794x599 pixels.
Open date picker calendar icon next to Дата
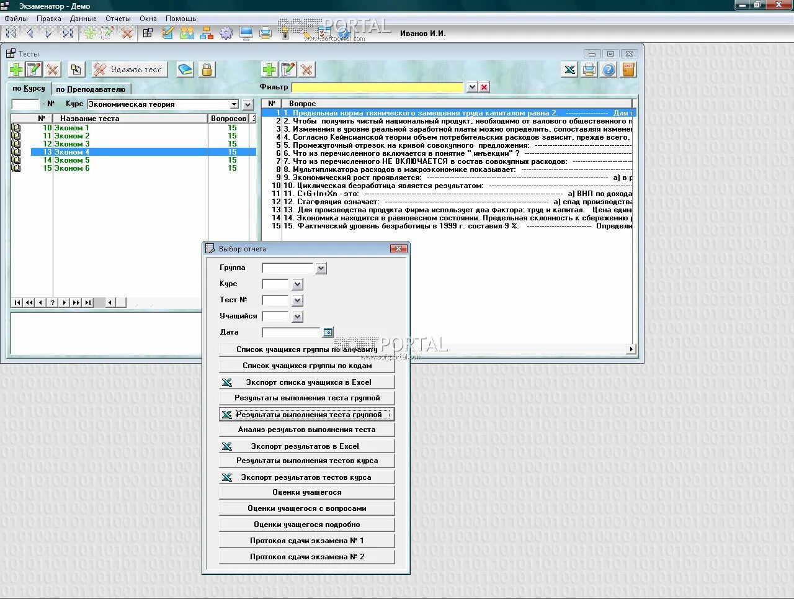click(328, 332)
